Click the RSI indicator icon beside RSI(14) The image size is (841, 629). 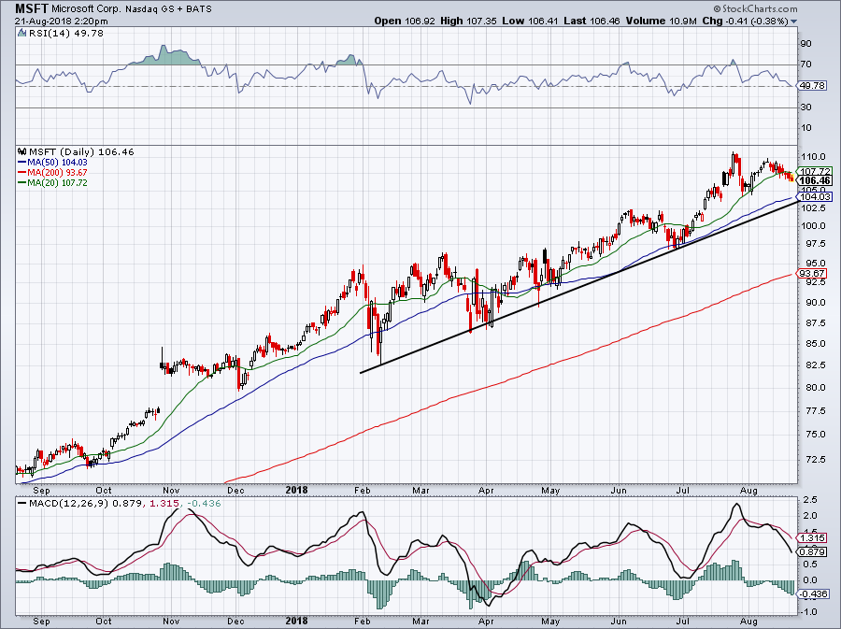(x=21, y=34)
